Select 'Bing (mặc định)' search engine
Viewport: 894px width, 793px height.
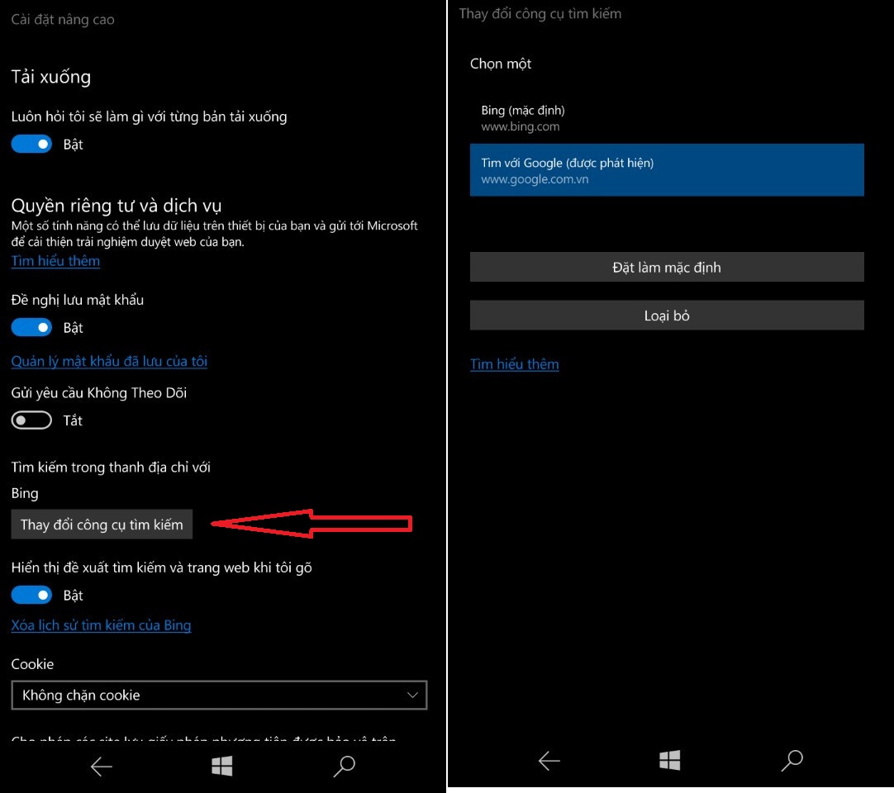point(667,117)
